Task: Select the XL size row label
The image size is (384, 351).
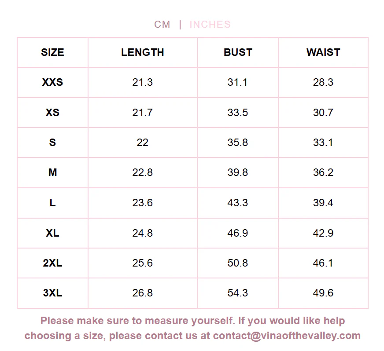Action: point(52,233)
